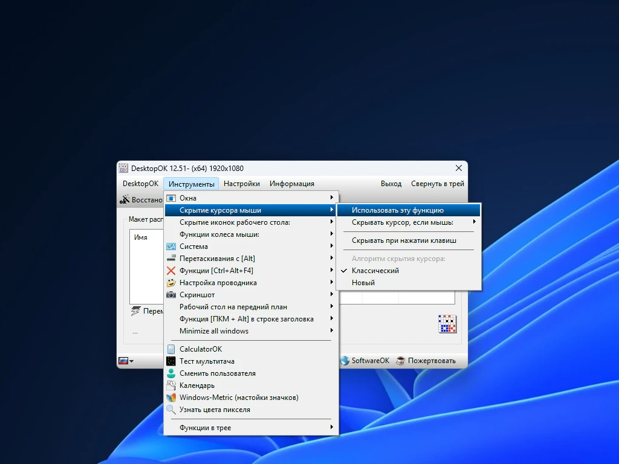
Task: Click the CalculatorOK calculator icon
Action: (171, 349)
